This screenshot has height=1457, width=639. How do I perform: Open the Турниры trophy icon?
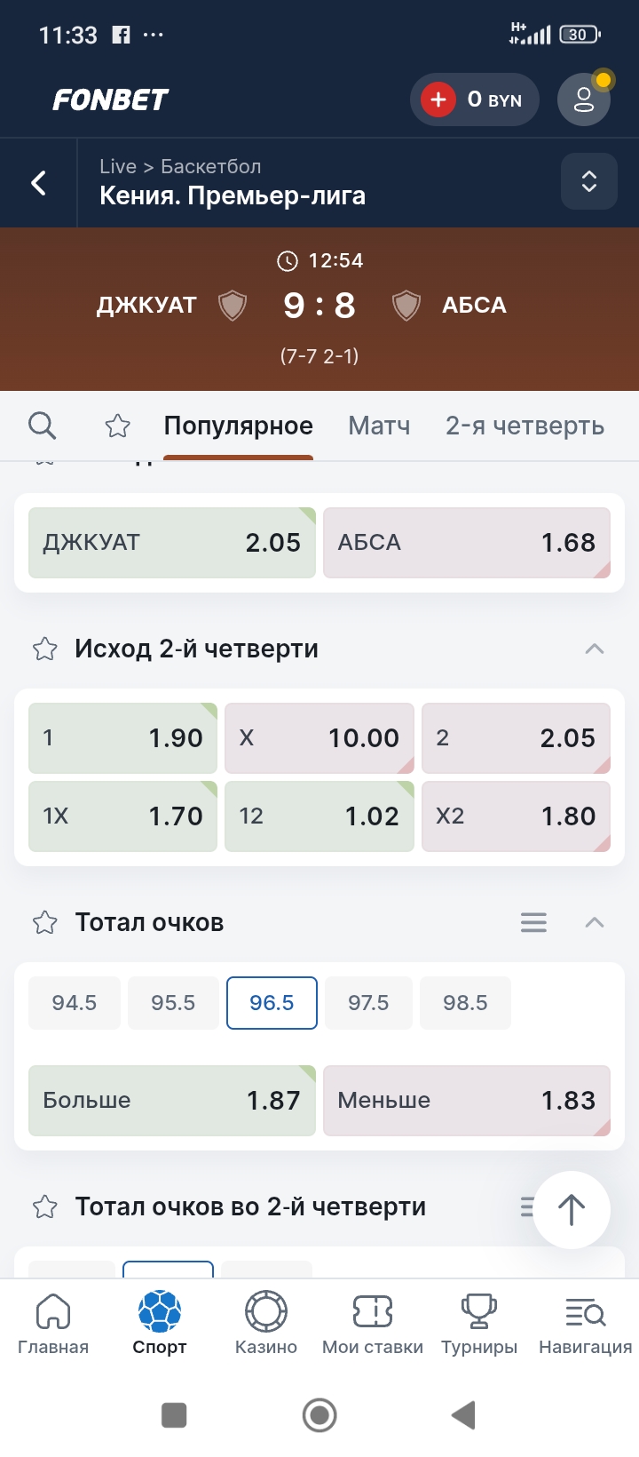coord(479,1311)
